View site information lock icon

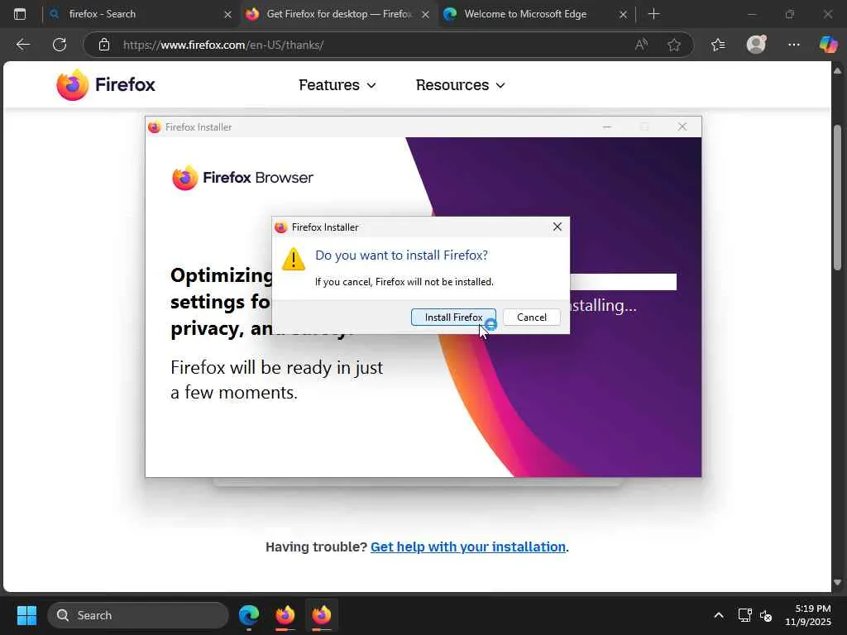(x=104, y=45)
